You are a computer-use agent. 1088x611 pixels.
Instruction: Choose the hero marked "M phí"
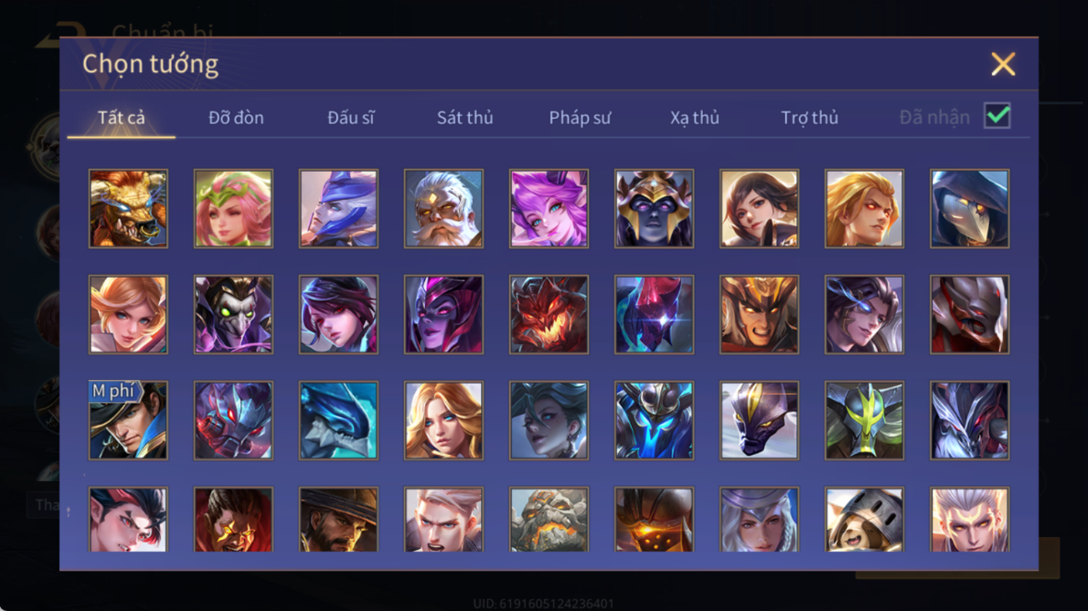[x=128, y=420]
